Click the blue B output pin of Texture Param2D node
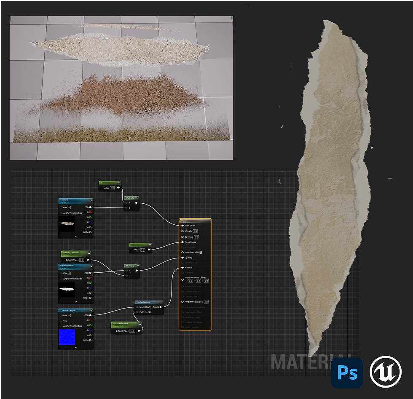Screen dimensions: 413x399 [x=90, y=222]
